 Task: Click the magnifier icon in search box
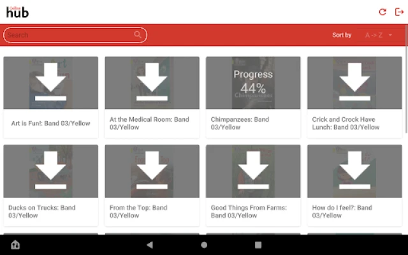click(138, 35)
